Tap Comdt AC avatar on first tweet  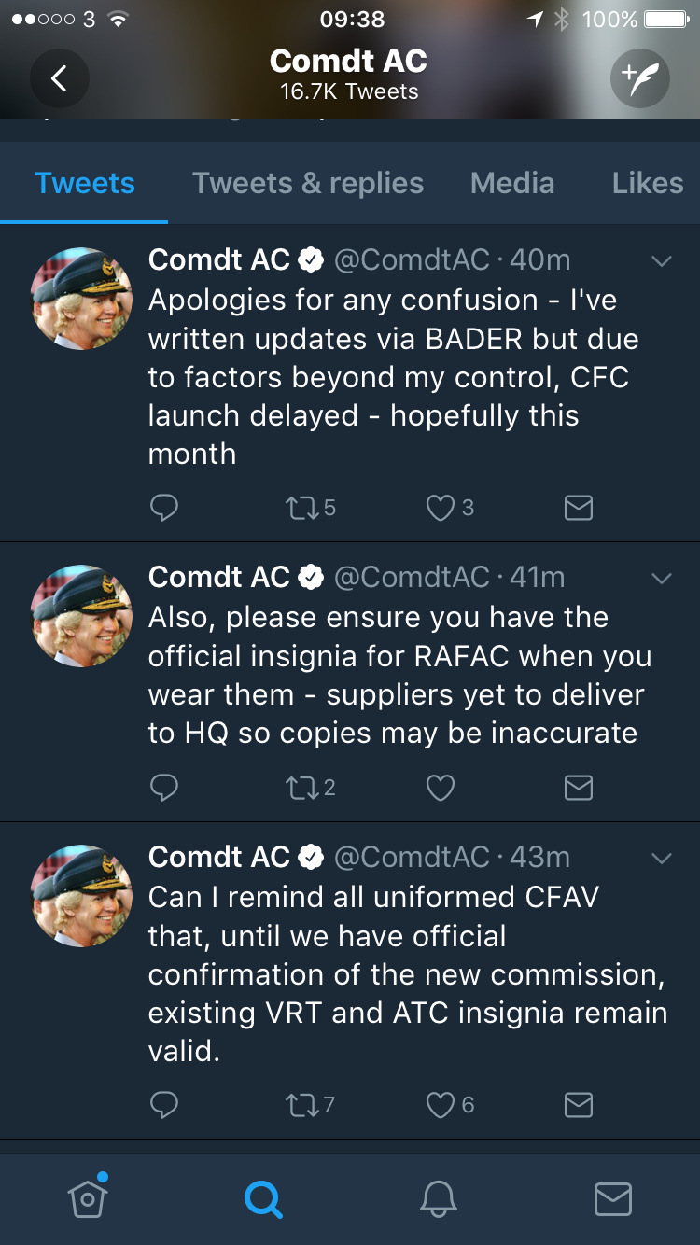point(82,299)
